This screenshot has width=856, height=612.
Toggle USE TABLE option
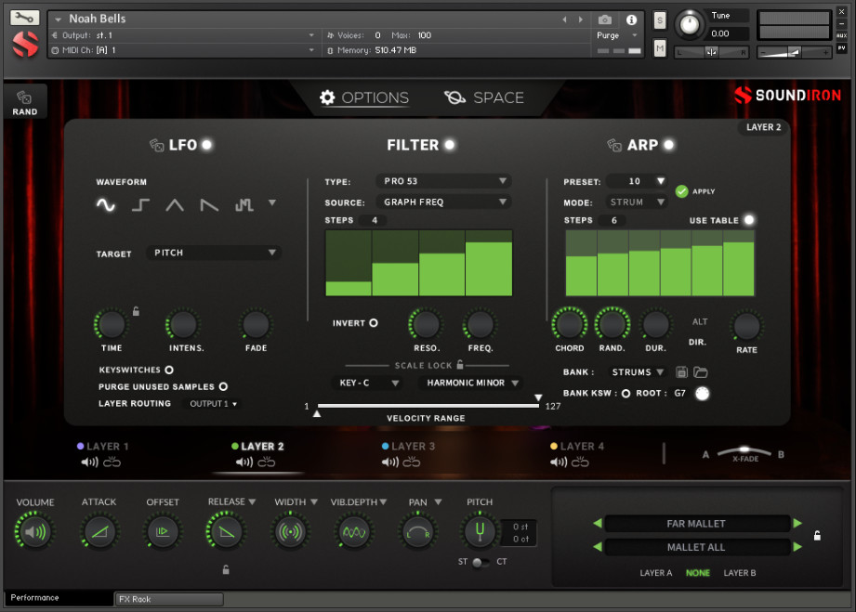pyautogui.click(x=749, y=220)
